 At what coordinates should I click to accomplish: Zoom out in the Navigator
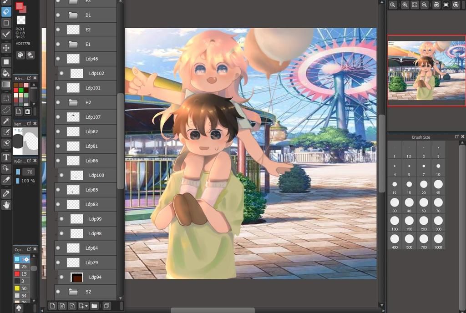tap(425, 5)
